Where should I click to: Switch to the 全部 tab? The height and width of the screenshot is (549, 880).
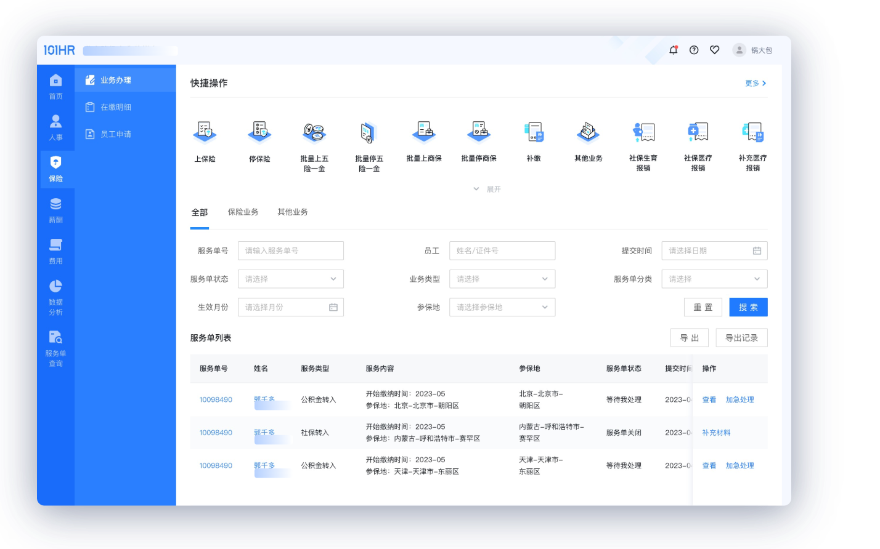200,212
